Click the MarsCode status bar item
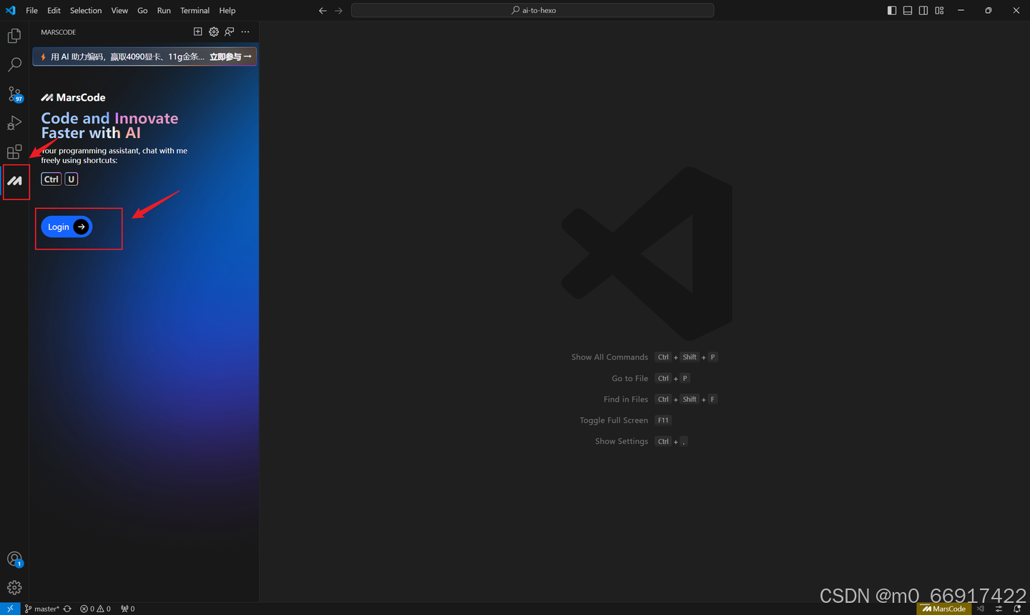The image size is (1030, 615). click(x=944, y=609)
